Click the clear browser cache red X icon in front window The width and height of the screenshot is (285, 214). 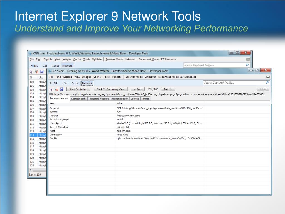(x=56, y=89)
